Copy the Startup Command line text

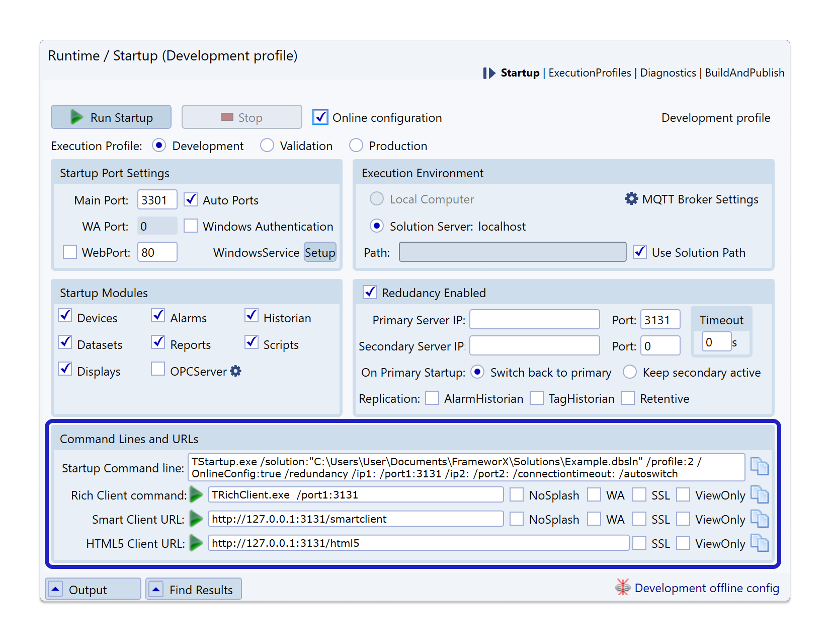[x=759, y=466]
